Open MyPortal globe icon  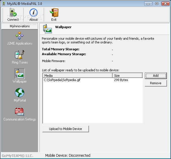[20, 93]
